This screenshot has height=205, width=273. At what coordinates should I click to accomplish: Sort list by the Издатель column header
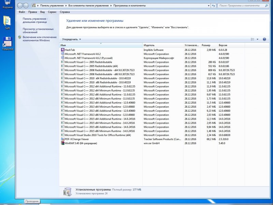[x=163, y=45]
